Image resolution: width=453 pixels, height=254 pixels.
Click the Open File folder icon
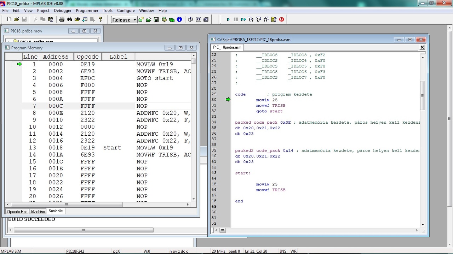[x=16, y=19]
